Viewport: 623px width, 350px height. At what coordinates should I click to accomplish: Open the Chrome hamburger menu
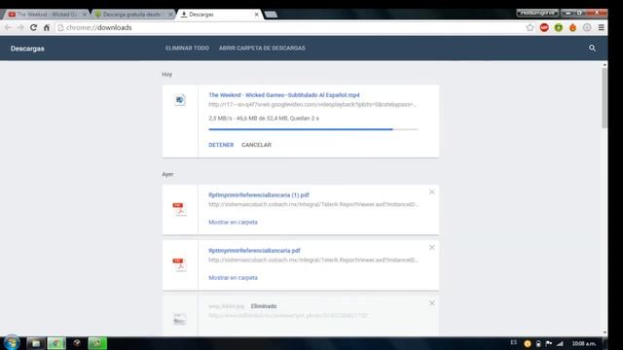coord(602,27)
